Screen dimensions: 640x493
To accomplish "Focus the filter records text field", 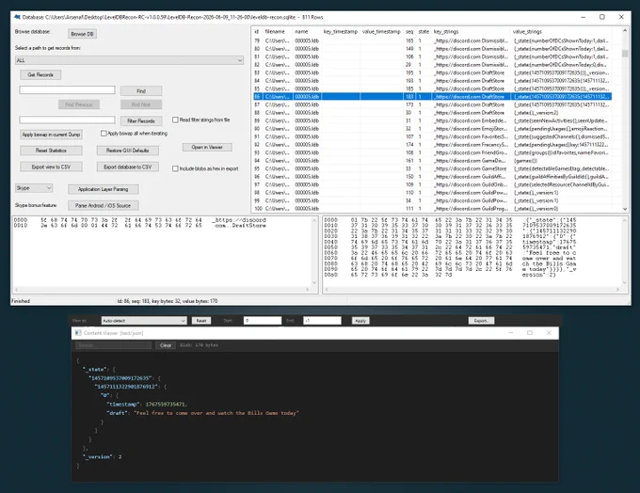I will pos(68,119).
